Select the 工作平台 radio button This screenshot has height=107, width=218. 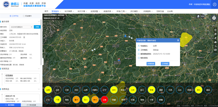pos(10,16)
